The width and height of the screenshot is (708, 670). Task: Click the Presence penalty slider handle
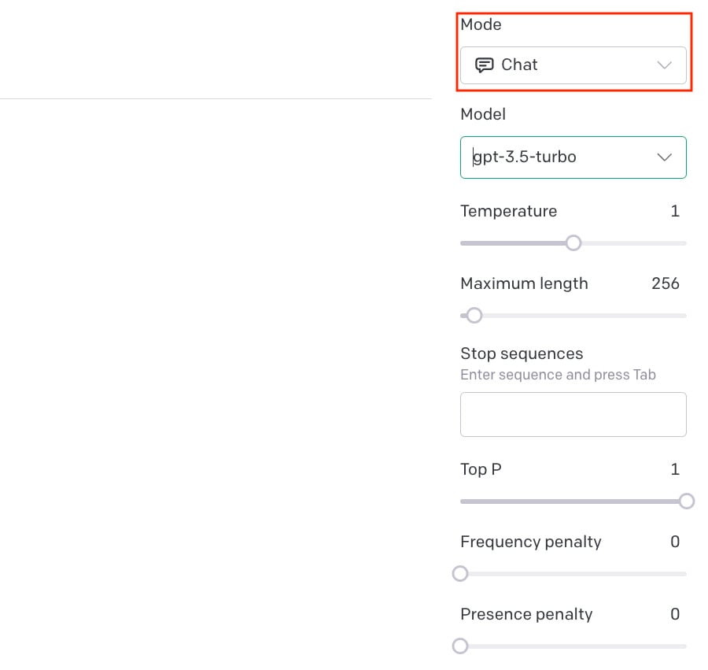click(460, 646)
